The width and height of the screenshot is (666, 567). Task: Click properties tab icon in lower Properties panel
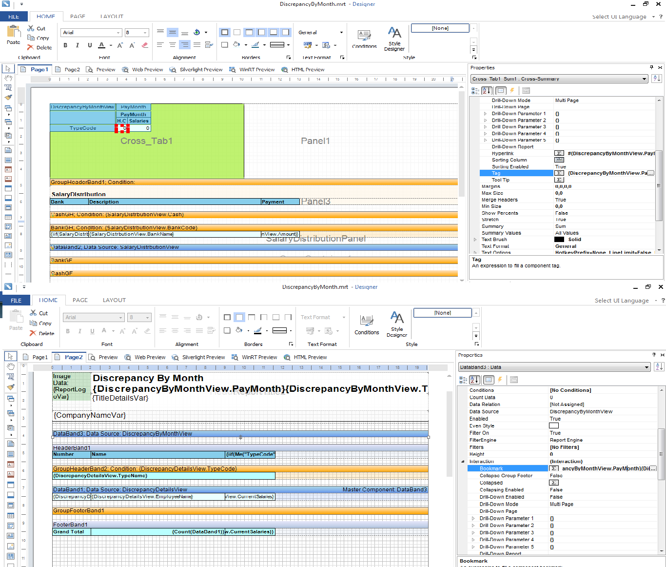[489, 380]
